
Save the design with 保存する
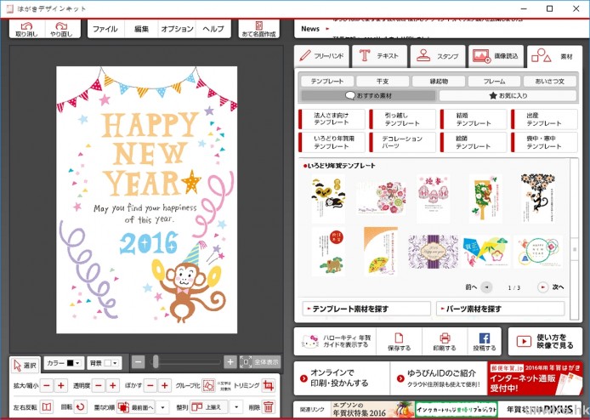click(x=399, y=341)
